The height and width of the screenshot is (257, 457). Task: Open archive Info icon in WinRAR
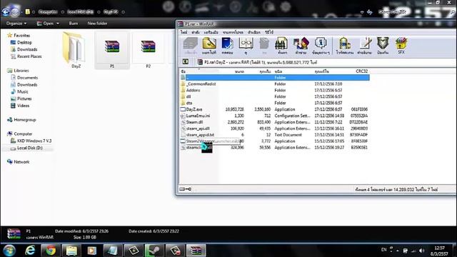pos(321,46)
